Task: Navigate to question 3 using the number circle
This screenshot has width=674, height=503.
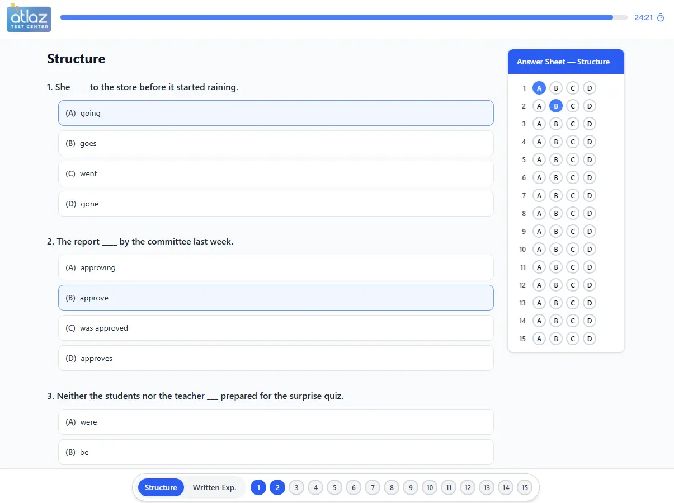Action: tap(296, 487)
